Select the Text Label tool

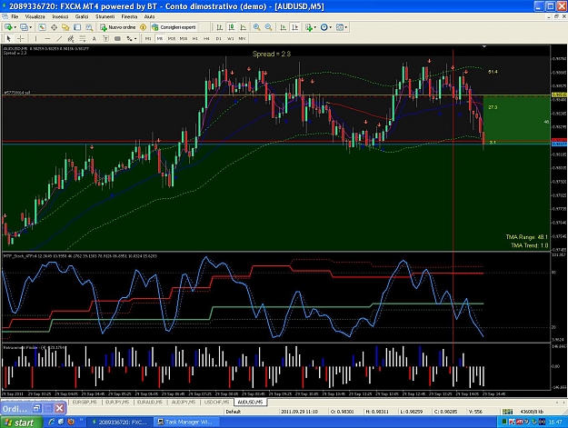[105, 38]
